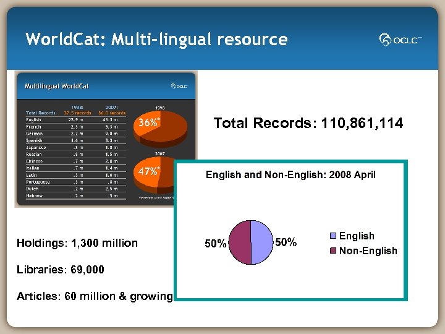
Task: Click the '5.3 m' value in the French row
Action: coord(111,127)
